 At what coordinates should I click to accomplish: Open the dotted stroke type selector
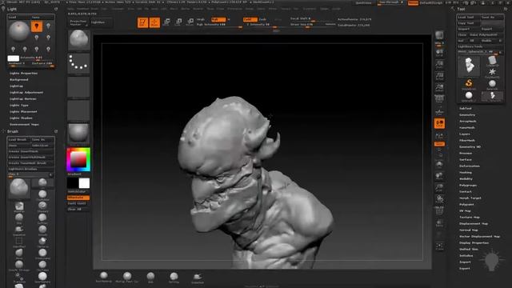pos(78,63)
